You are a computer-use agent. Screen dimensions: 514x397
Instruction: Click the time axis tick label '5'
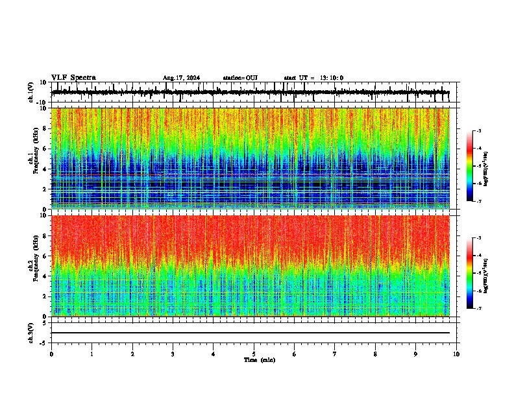(254, 354)
